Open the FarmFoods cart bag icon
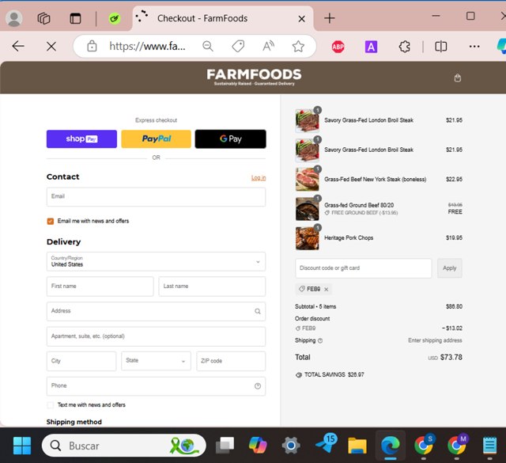 point(458,78)
